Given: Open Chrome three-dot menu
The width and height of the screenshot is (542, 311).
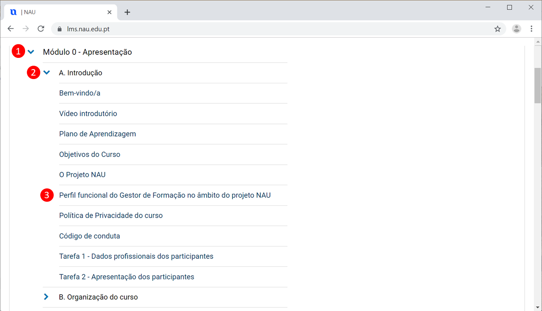Looking at the screenshot, I should coord(532,29).
